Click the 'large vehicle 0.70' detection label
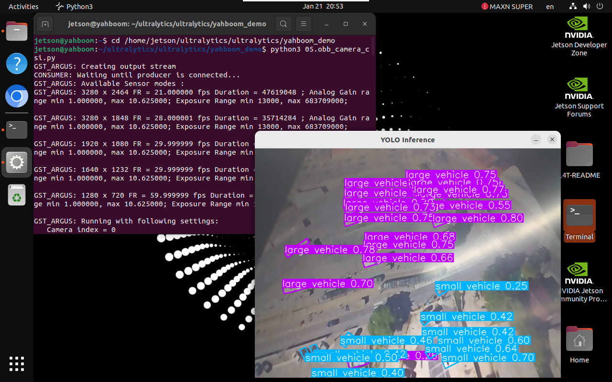 pyautogui.click(x=328, y=284)
